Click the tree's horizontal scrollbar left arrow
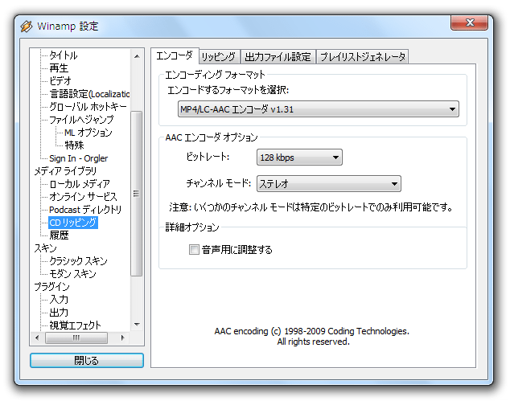Screen dimensions: 510x401 [37, 338]
